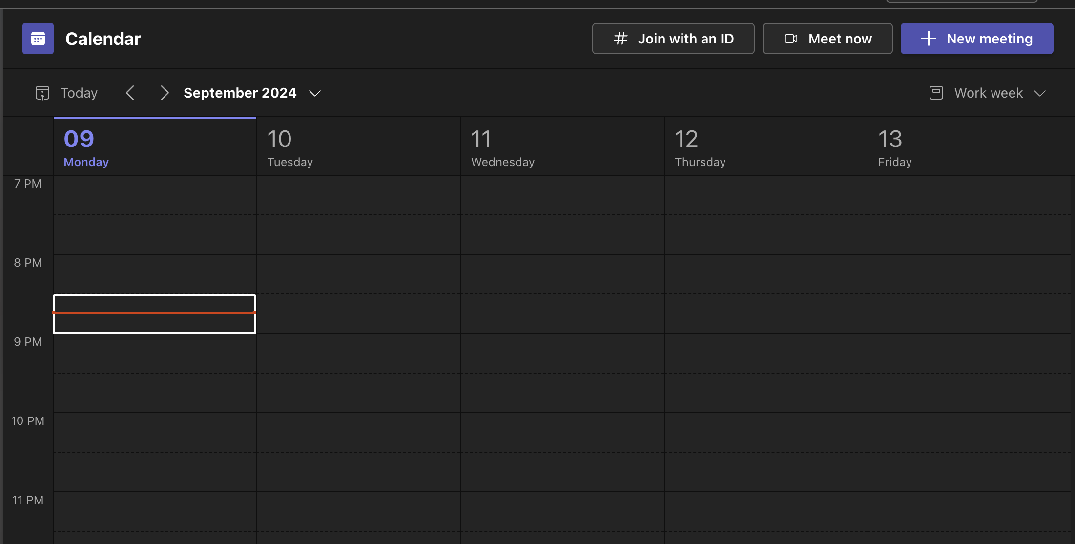Viewport: 1075px width, 544px height.
Task: Open the Work week view switcher
Action: [988, 93]
